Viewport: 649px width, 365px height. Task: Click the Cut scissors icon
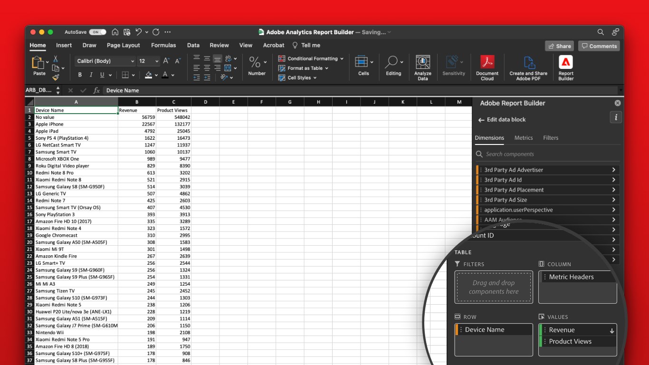pyautogui.click(x=56, y=58)
